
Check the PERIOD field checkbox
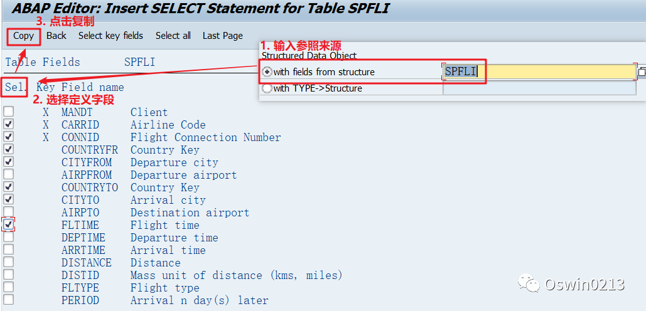click(x=8, y=300)
